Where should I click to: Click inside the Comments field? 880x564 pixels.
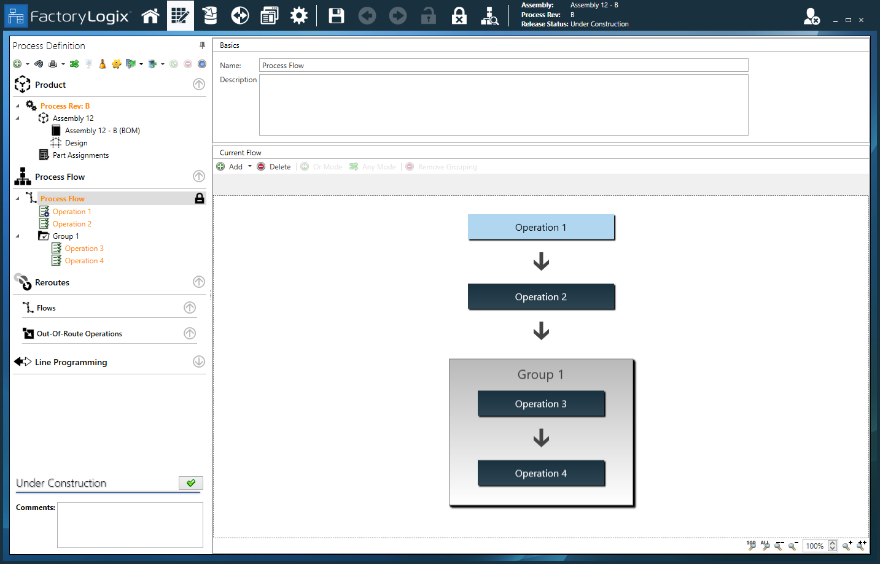point(130,525)
